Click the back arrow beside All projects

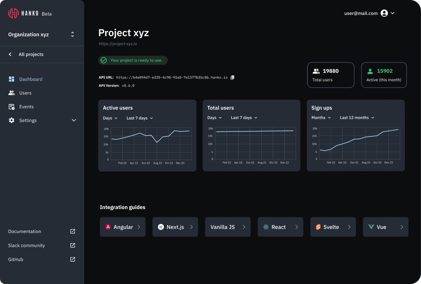pyautogui.click(x=10, y=54)
